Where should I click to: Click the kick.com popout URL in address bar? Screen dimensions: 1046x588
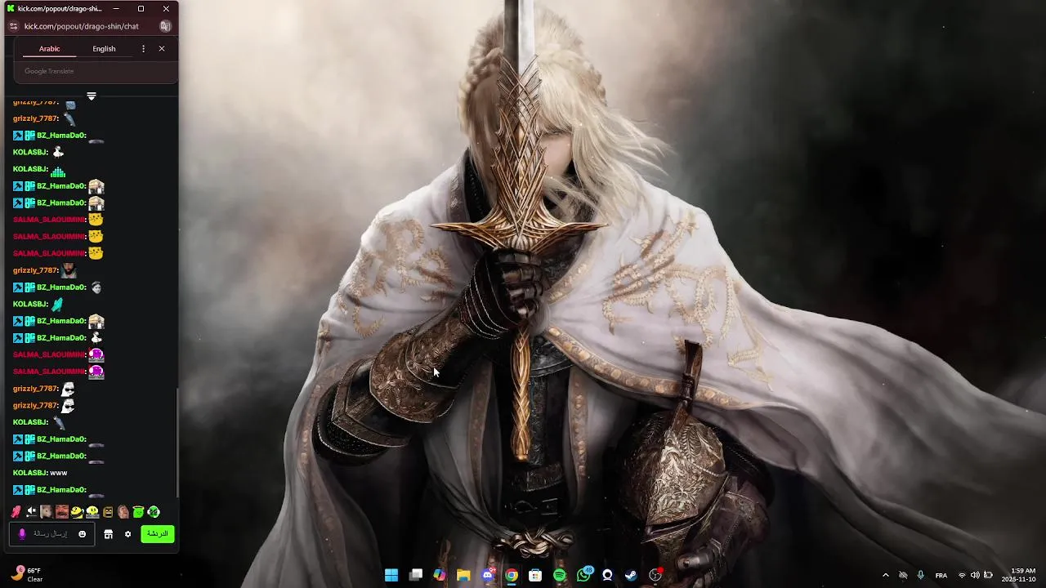click(82, 26)
